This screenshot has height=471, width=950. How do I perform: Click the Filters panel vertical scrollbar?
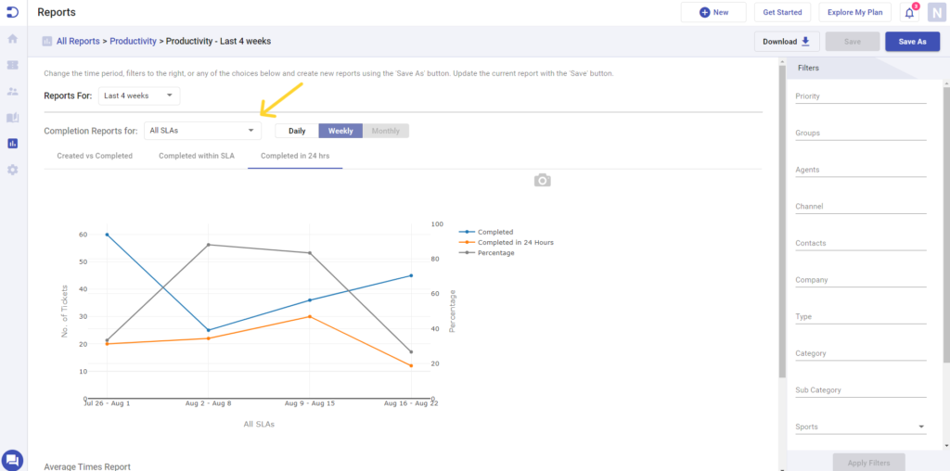click(946, 224)
